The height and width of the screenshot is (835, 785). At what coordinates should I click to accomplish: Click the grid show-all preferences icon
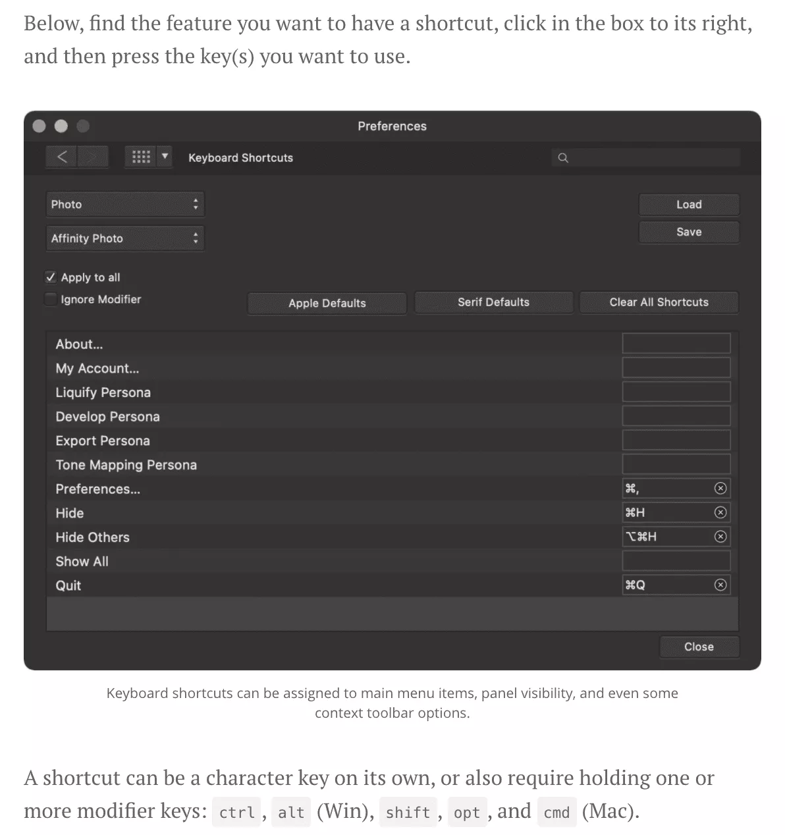[x=141, y=157]
